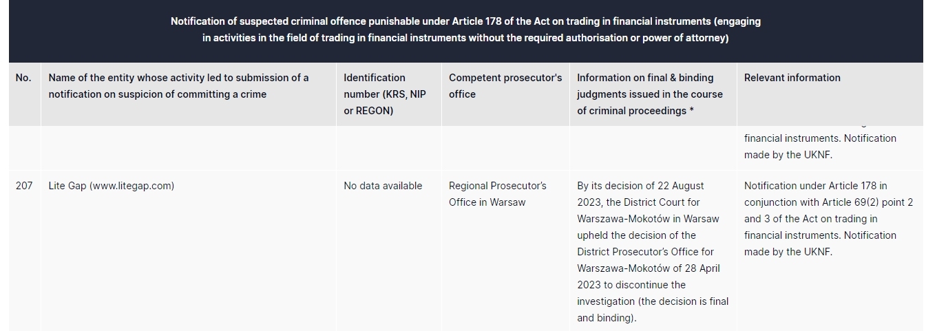Select the "Relevant information" column header
The width and height of the screenshot is (926, 331).
coord(792,78)
